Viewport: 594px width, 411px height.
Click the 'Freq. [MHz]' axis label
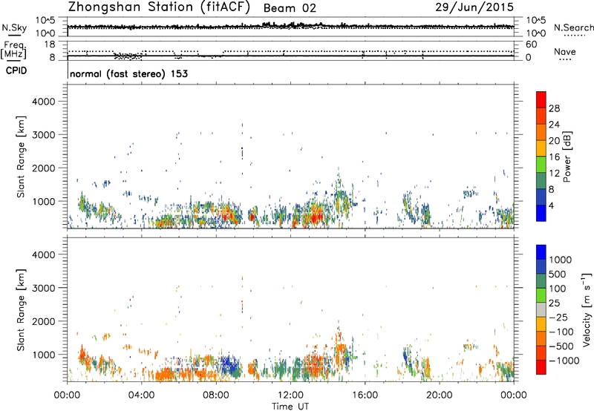(x=13, y=50)
